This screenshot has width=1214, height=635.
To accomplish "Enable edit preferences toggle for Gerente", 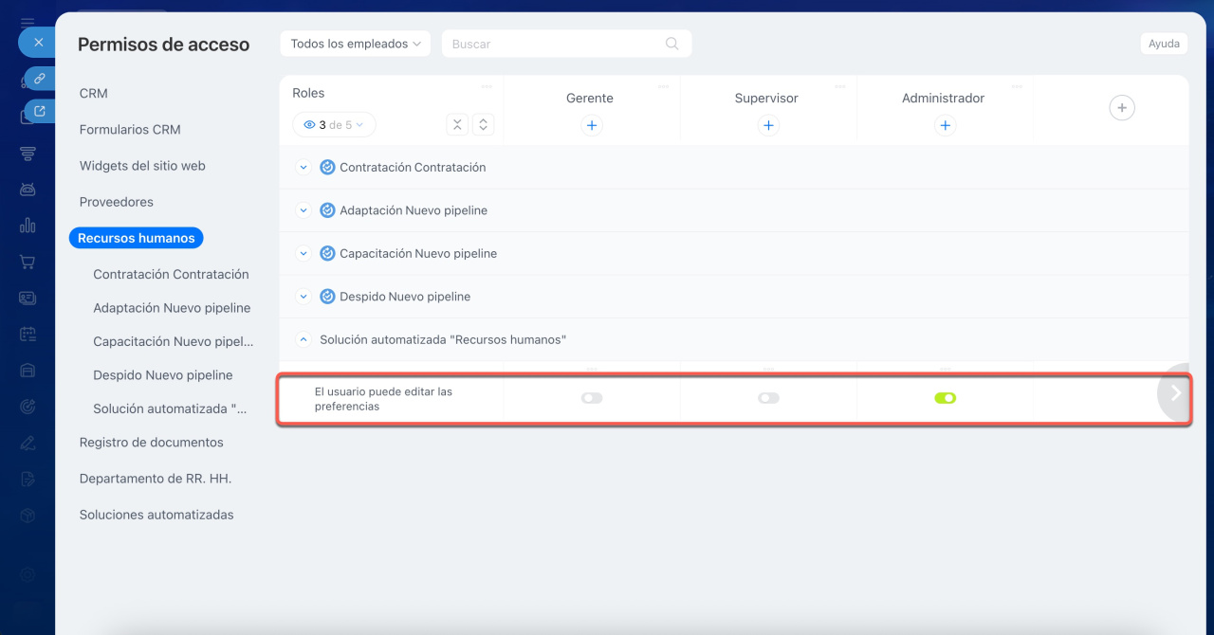I will click(x=592, y=398).
